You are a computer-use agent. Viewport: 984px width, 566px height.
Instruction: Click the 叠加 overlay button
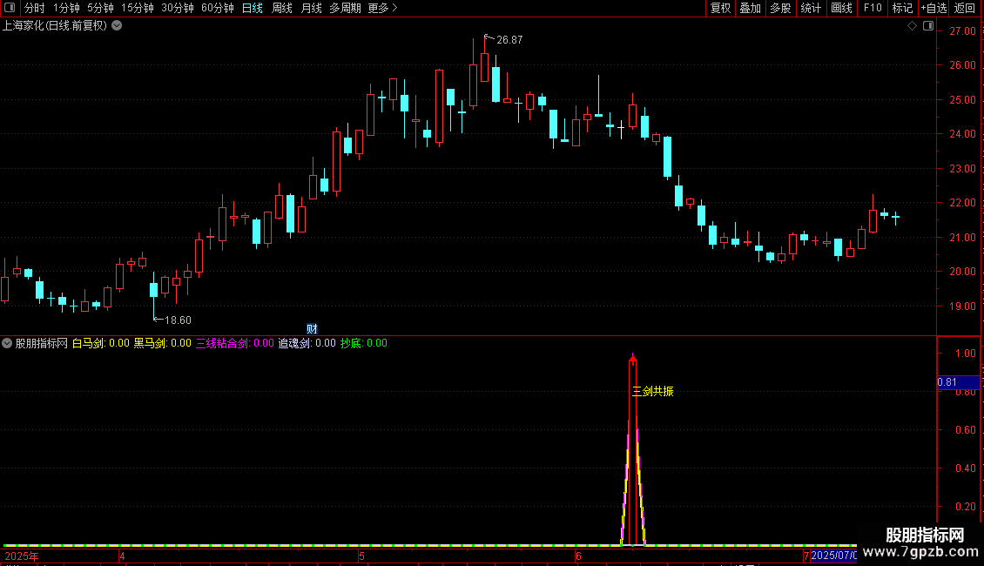[750, 8]
